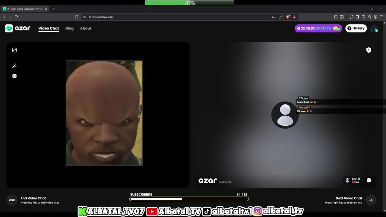Click the esc End Video Chat button
Screen dimensions: 386x217
[x=12, y=200]
